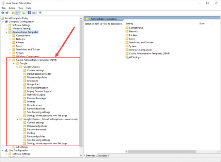
Task: Select Safe Browsing settings under Default Settings
Action: click(38, 140)
